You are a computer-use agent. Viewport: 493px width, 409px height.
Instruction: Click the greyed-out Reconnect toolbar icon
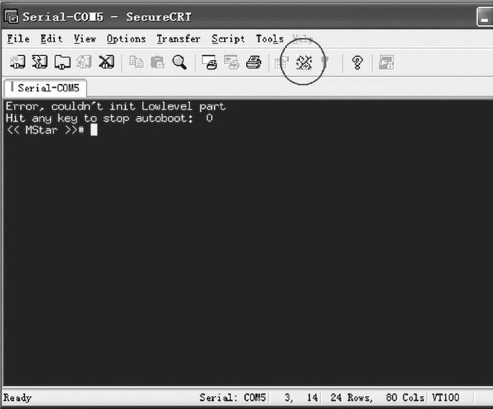[x=84, y=62]
